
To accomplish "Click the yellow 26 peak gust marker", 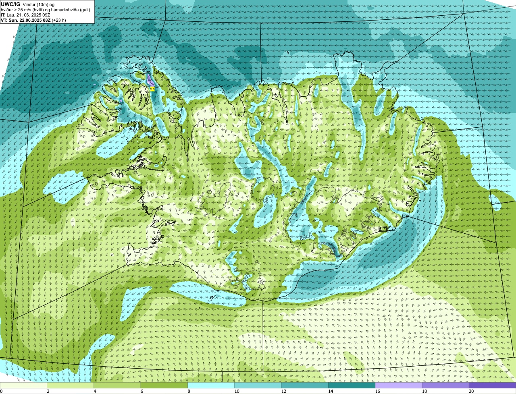I will tap(152, 89).
